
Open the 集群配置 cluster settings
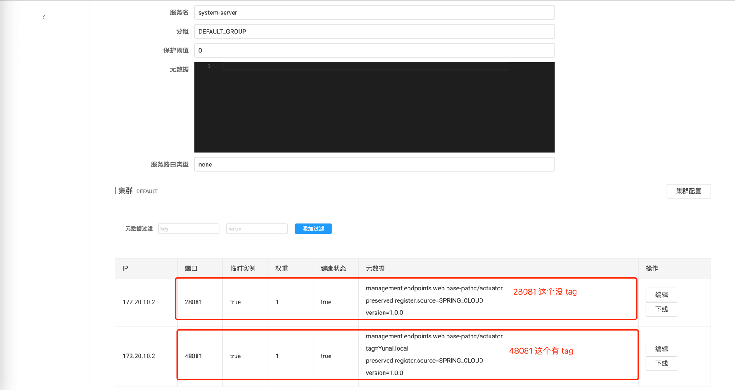click(x=688, y=191)
